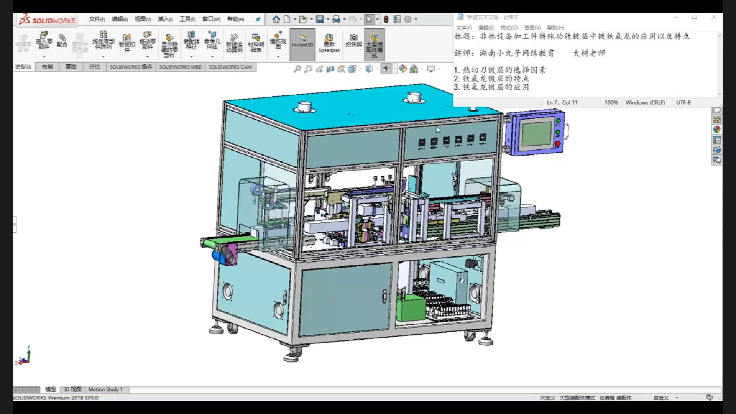
Task: Pin the SOLIDWORKS menu bar
Action: pos(258,19)
